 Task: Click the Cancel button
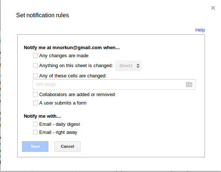(67, 146)
